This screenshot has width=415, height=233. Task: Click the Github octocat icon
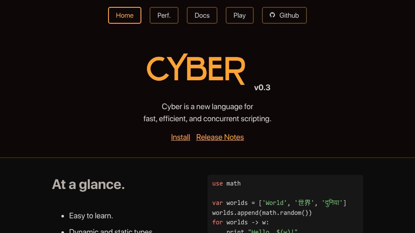(272, 15)
